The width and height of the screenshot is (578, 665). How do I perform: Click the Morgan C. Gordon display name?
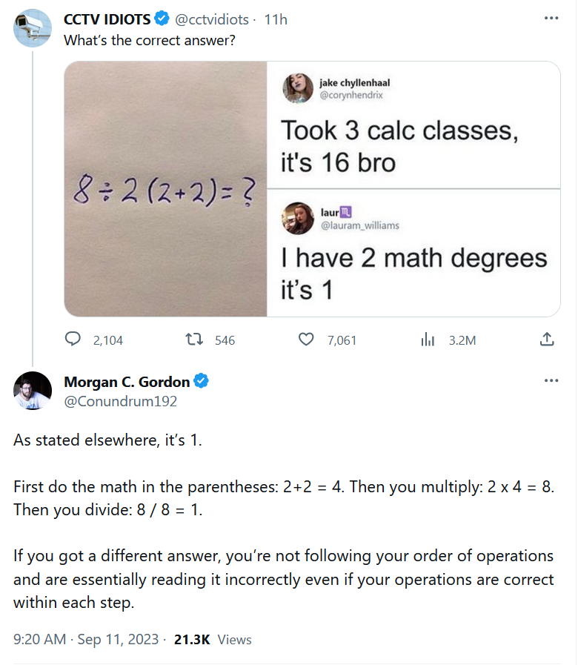tap(127, 382)
